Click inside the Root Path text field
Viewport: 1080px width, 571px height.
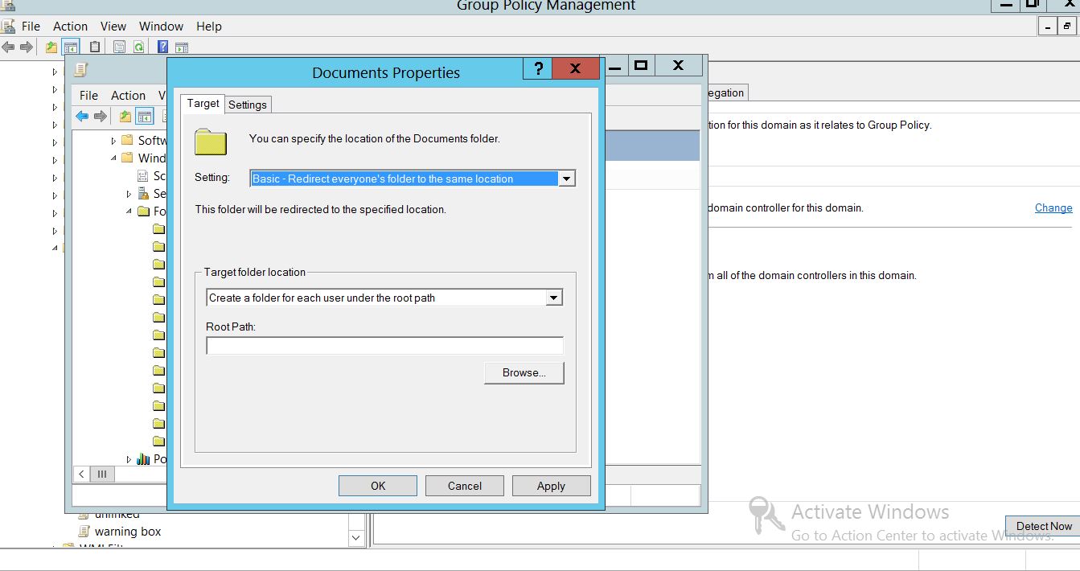pos(384,346)
